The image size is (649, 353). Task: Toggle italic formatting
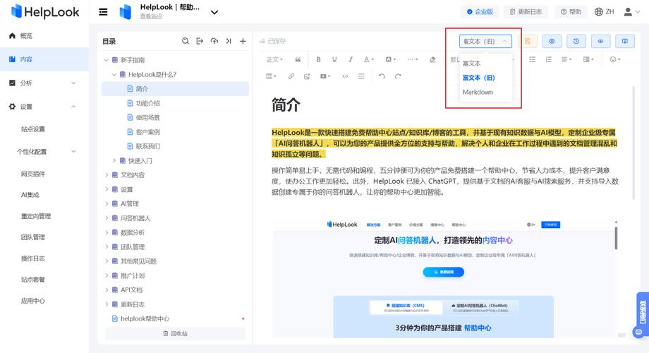pos(351,60)
